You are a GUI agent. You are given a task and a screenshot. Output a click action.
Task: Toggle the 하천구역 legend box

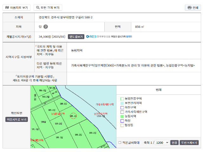click(122, 108)
